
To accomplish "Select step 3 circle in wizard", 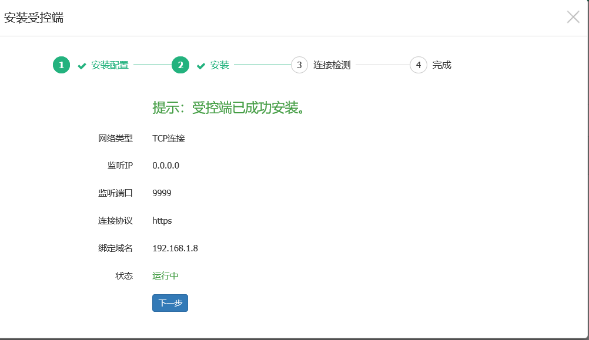I will pos(299,65).
